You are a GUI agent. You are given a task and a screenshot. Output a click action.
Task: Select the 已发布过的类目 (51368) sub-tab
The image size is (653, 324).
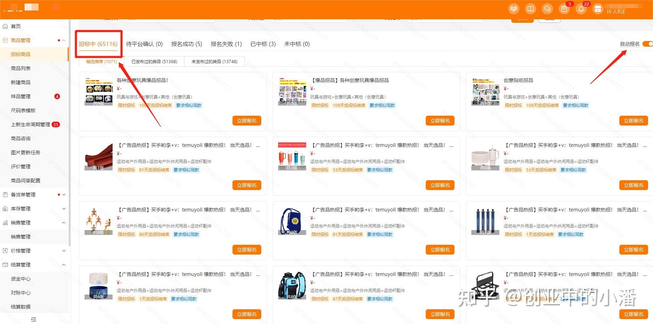[154, 61]
